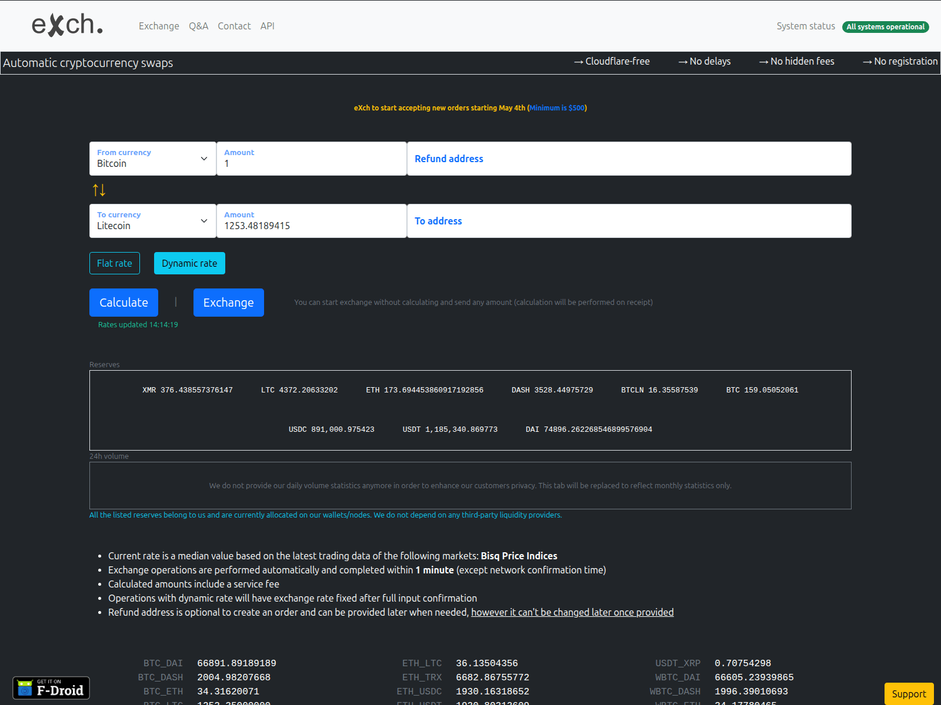
Task: Open the API page
Action: point(268,26)
